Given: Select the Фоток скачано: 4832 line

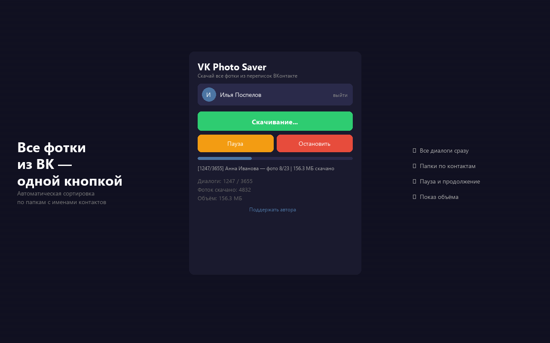Looking at the screenshot, I should pyautogui.click(x=224, y=190).
